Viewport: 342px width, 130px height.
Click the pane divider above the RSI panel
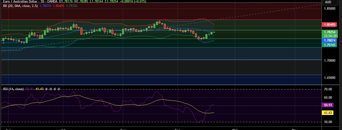coord(161,85)
